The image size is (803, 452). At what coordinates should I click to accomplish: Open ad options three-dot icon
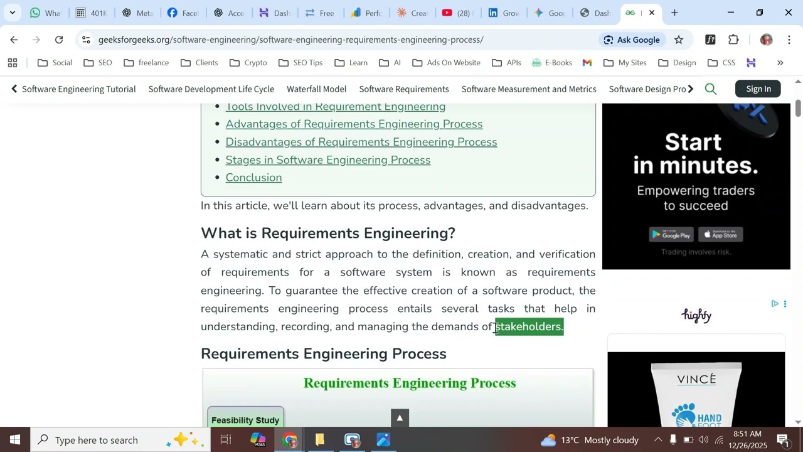[785, 304]
